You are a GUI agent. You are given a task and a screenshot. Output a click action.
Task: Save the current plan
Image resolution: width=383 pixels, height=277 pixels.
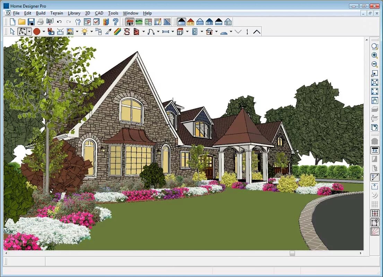coord(32,21)
